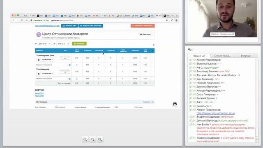Open the lpgenerator.ru partner link in chat
Viewport: 263px width, 148px height.
pyautogui.click(x=216, y=113)
